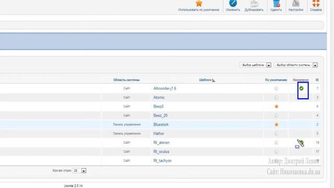Sort by Назначено column header

301,80
